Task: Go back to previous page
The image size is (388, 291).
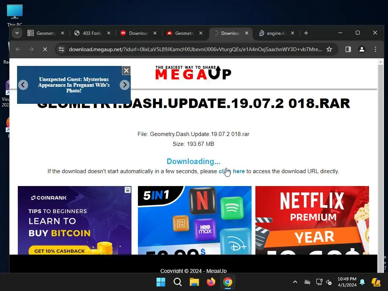Action: [18, 49]
